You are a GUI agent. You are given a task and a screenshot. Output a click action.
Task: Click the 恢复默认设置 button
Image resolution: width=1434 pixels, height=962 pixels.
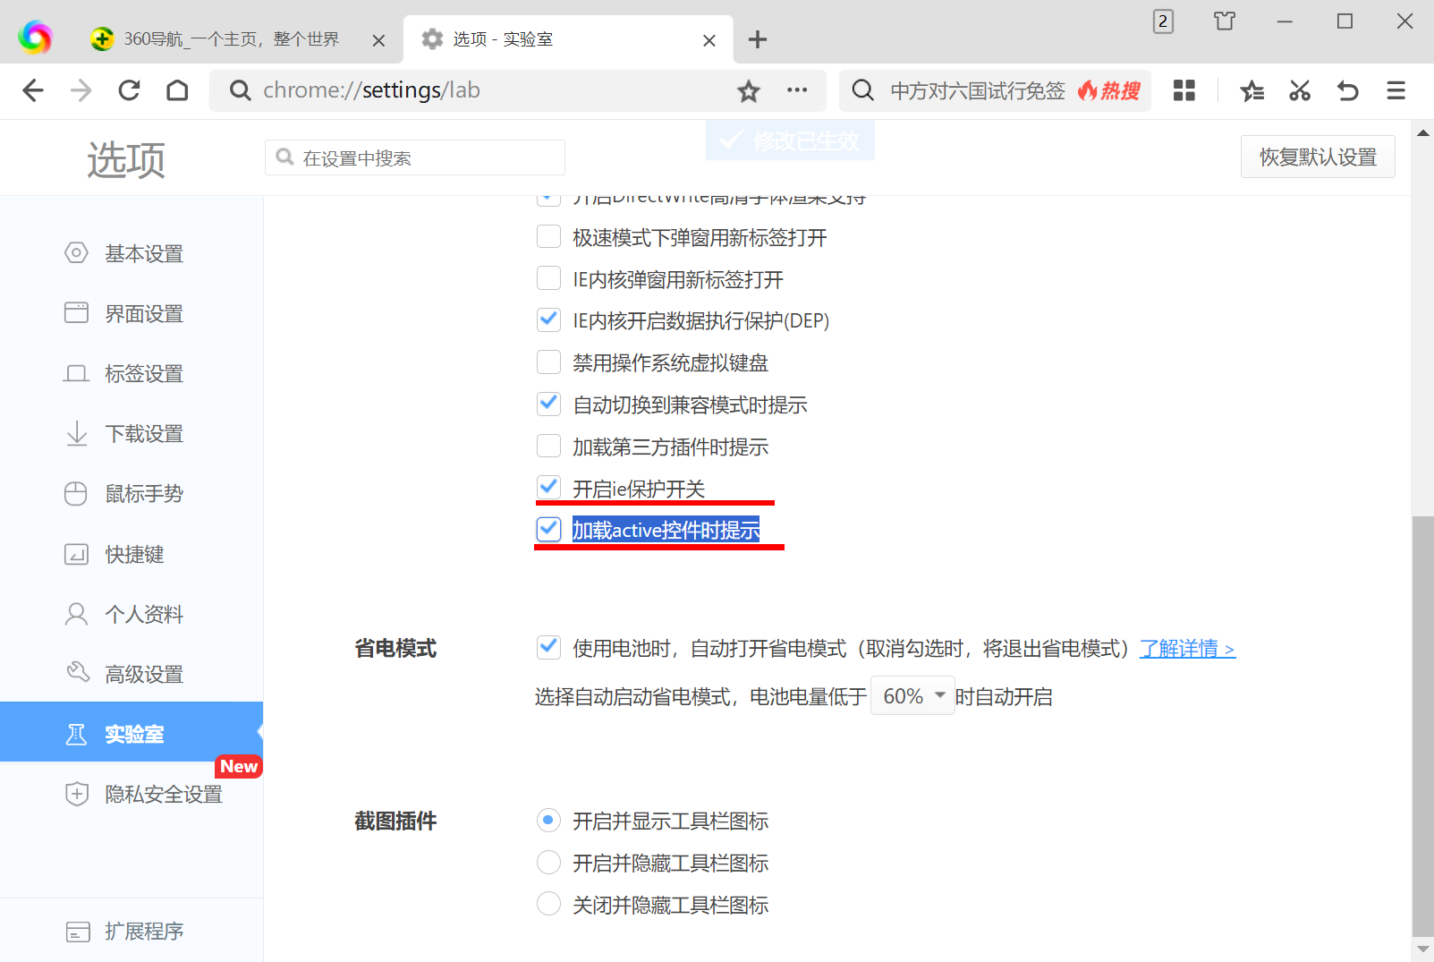(1318, 157)
